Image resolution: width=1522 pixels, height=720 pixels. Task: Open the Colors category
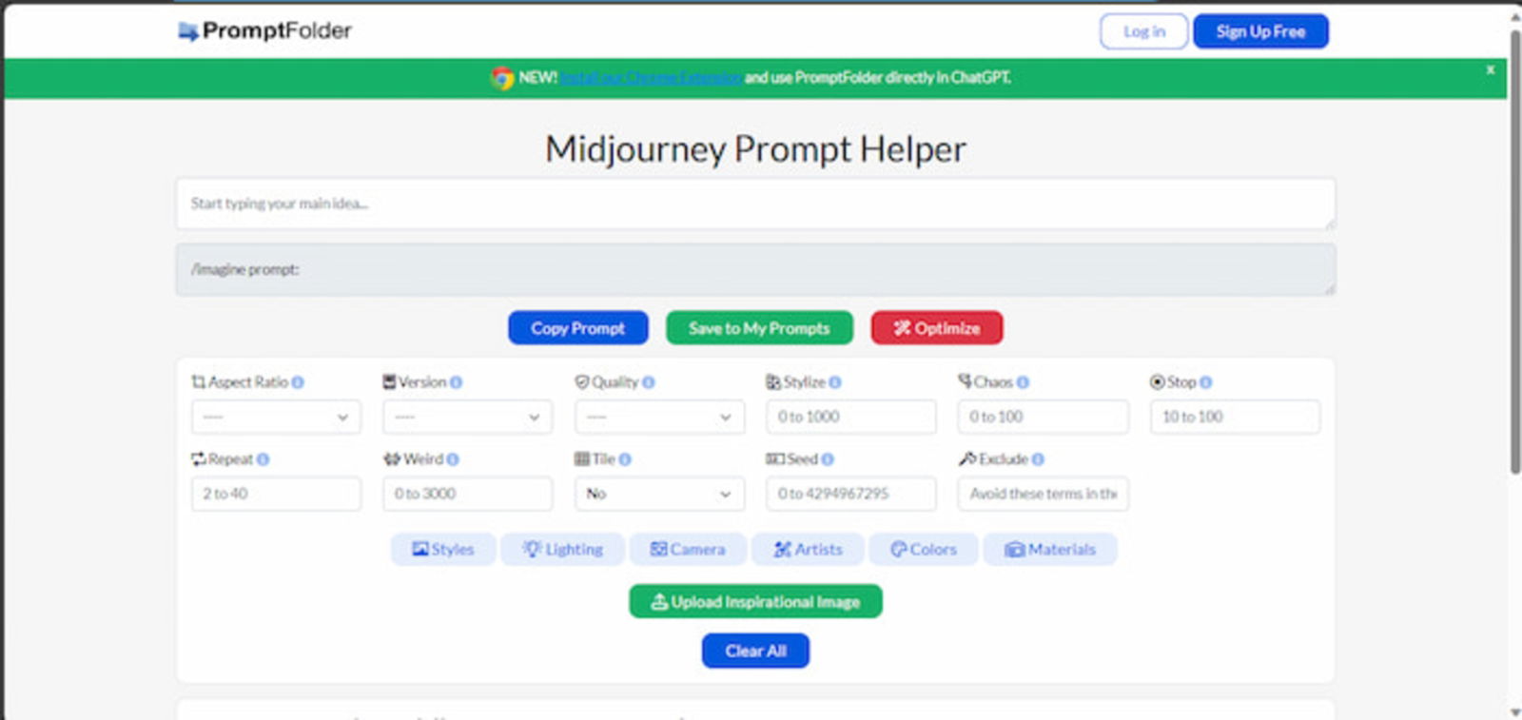923,549
